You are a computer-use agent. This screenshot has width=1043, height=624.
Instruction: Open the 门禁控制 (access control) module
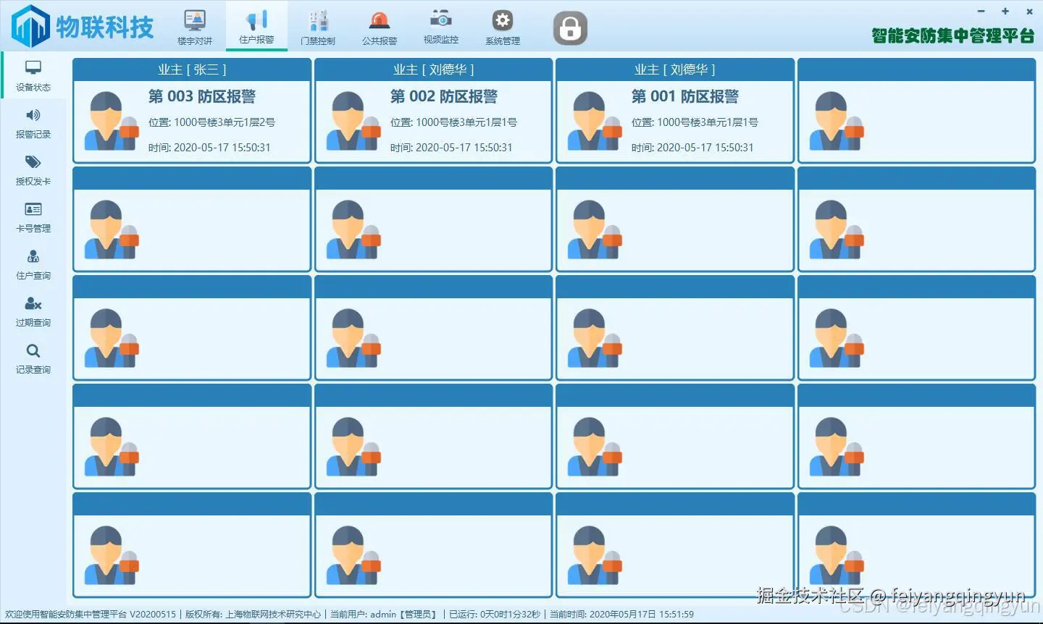[x=318, y=25]
